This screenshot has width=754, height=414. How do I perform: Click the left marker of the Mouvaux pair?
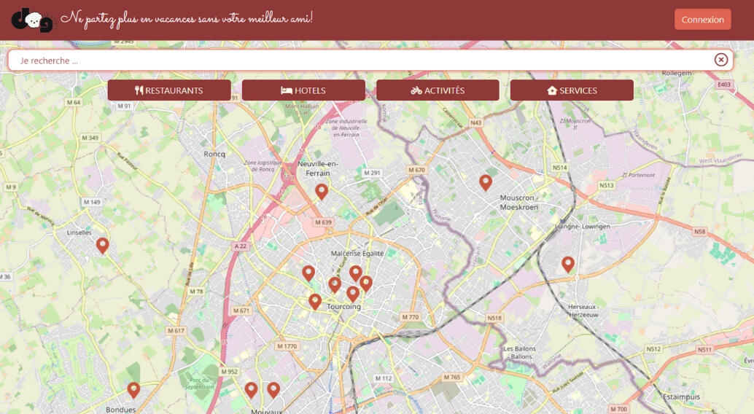tap(251, 389)
